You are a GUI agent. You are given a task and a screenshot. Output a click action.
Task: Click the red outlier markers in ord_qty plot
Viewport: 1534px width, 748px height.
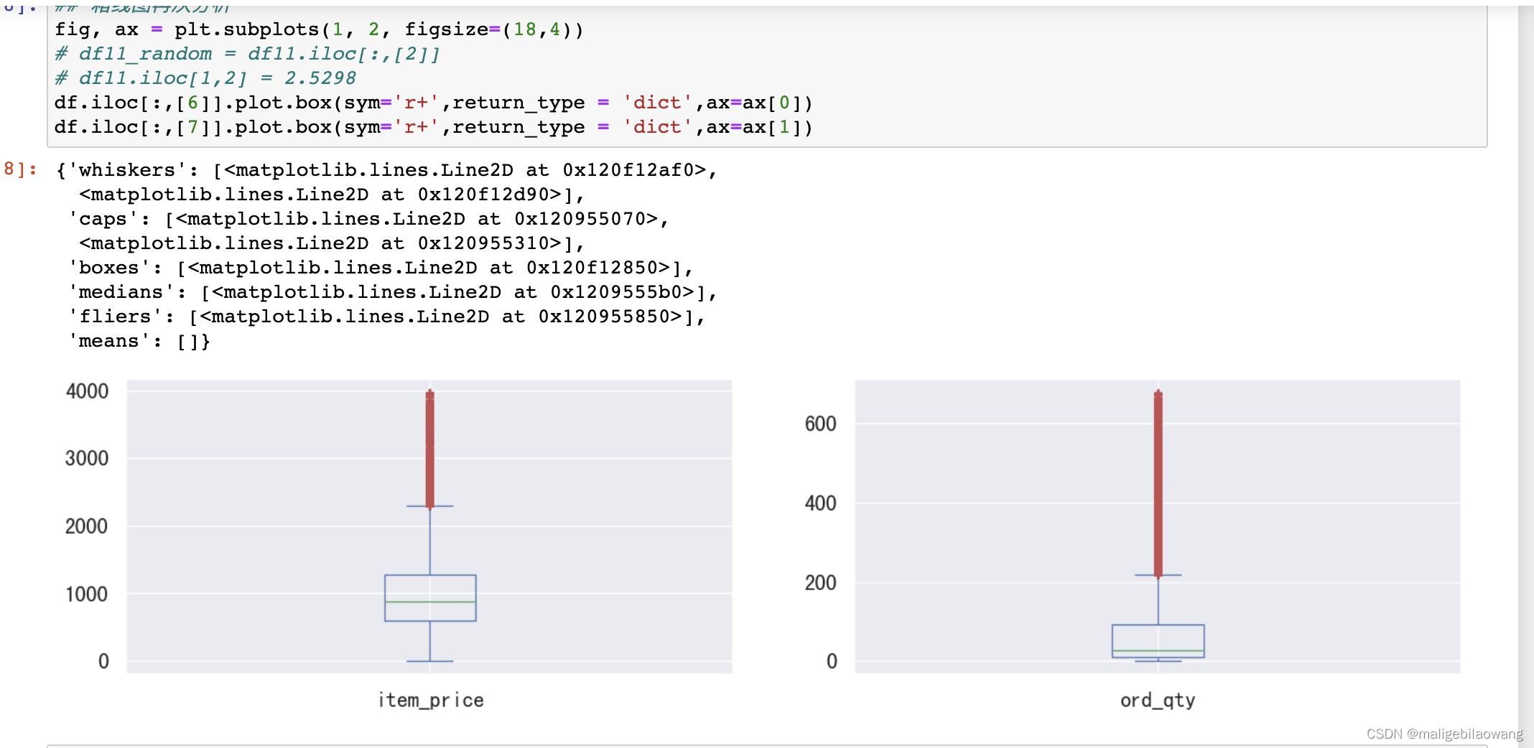coord(1158,484)
